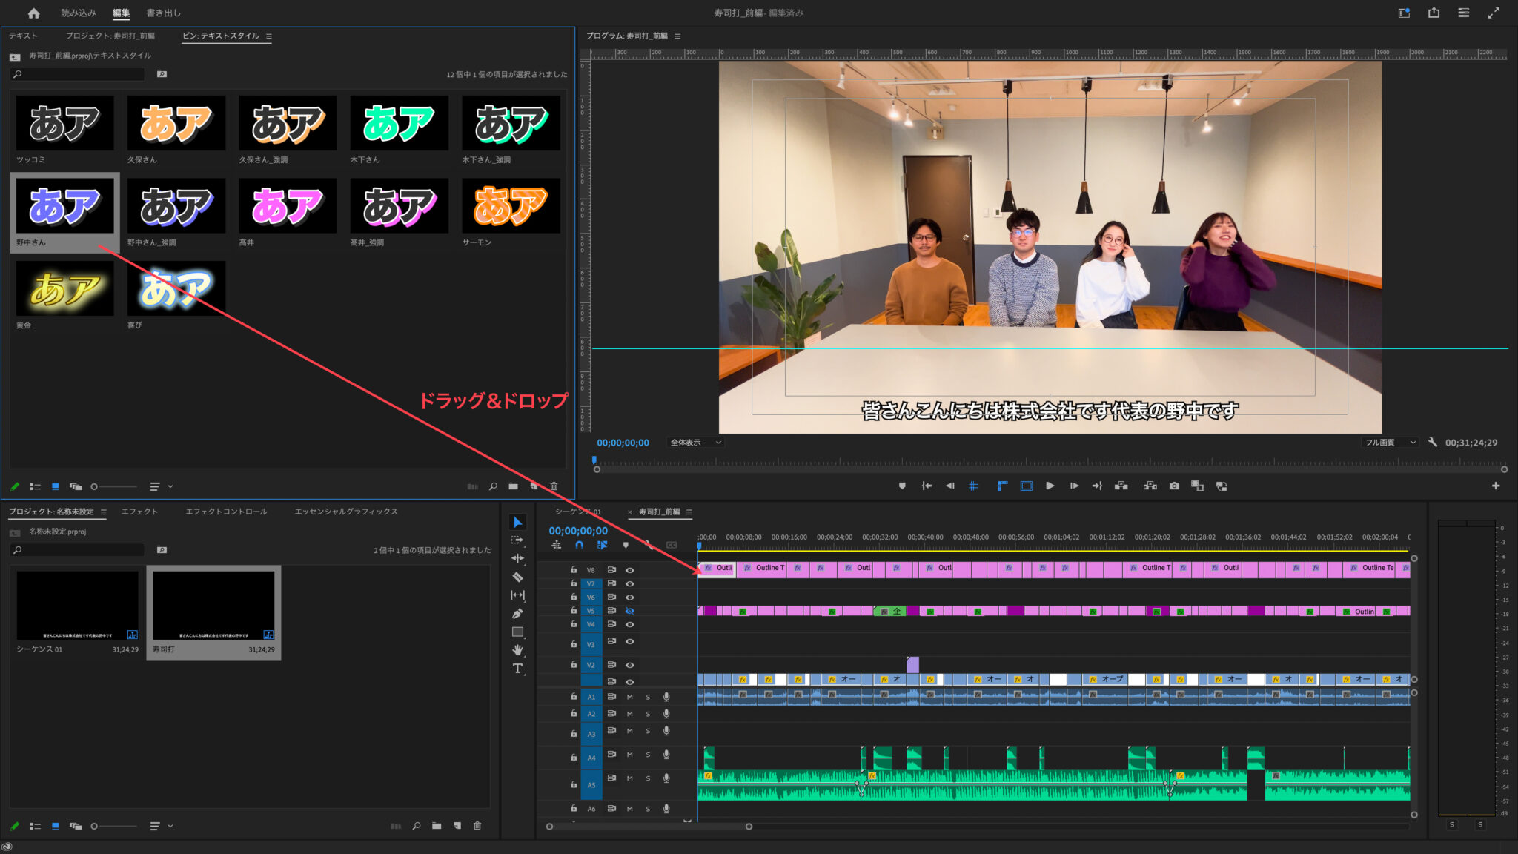Open the 全体表示 zoom level dropdown
1518x854 pixels.
[x=695, y=443]
